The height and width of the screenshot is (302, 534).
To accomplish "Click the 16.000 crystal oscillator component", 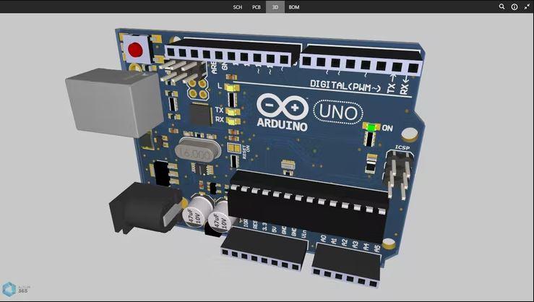I will tap(197, 151).
